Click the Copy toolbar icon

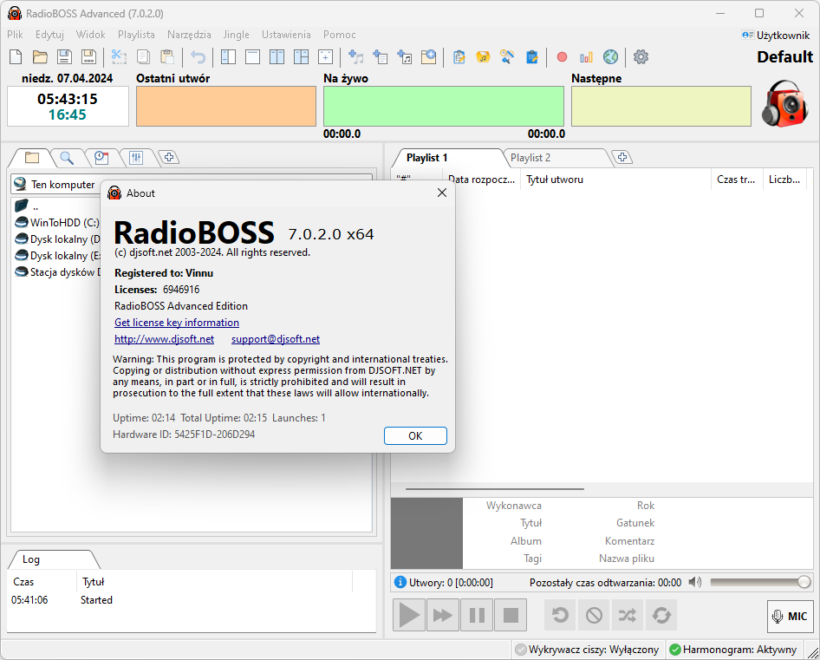click(x=143, y=56)
